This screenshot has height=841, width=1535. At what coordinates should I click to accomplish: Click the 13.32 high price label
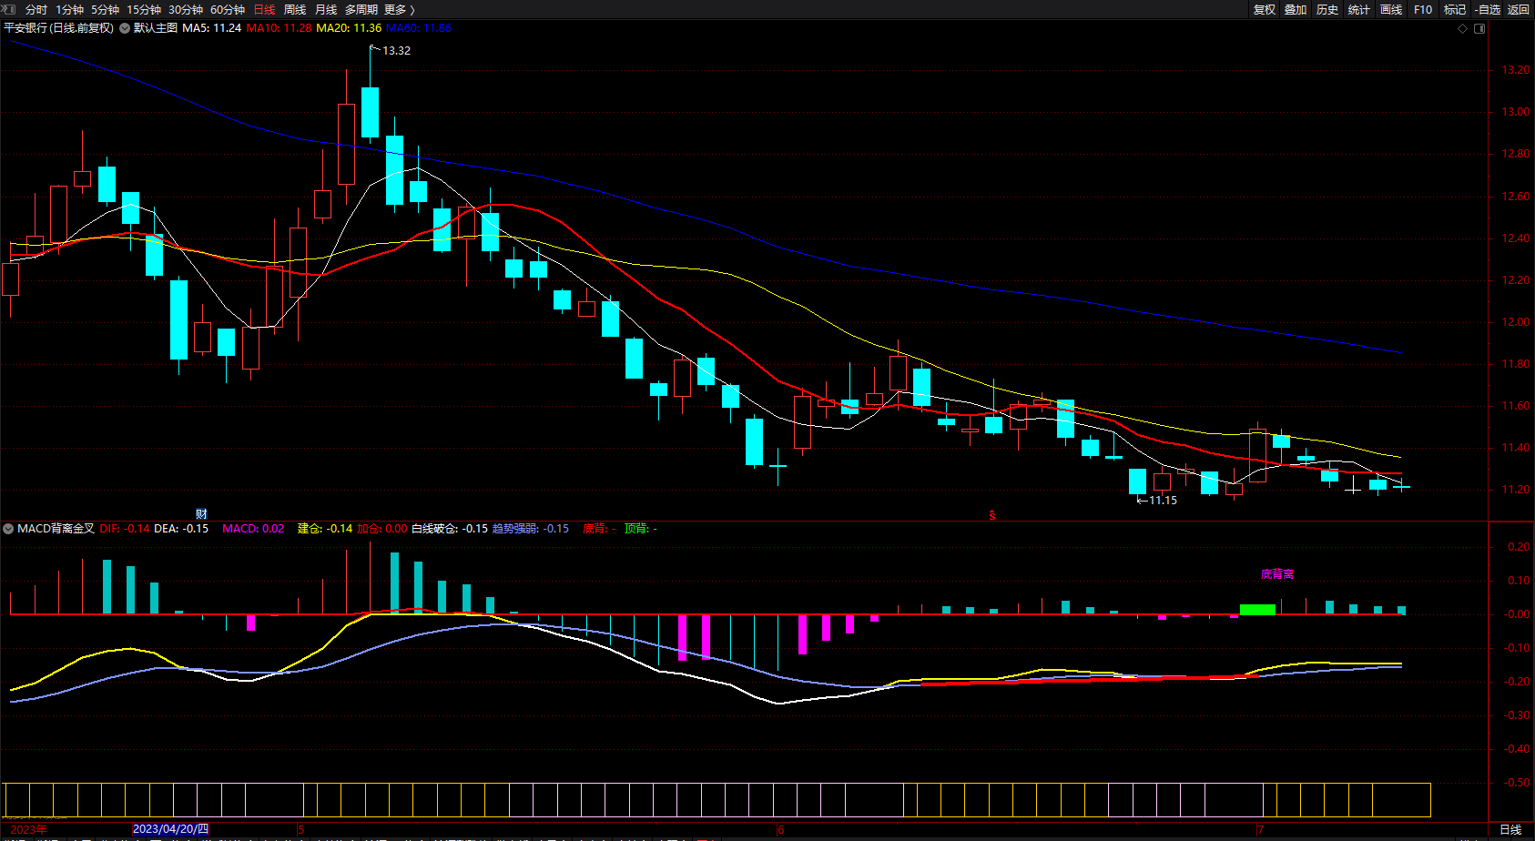[397, 51]
